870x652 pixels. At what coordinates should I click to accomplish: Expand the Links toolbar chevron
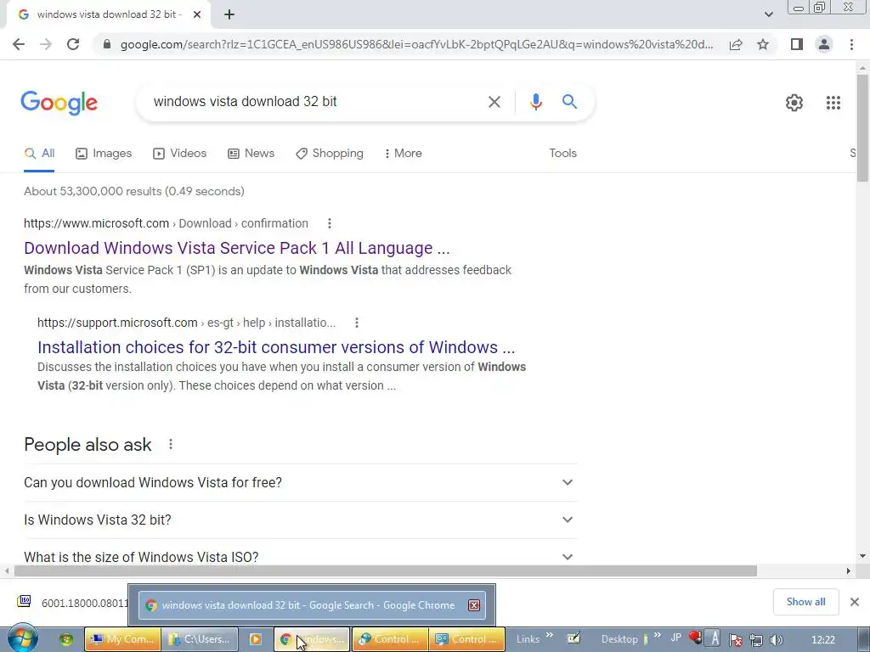point(550,635)
